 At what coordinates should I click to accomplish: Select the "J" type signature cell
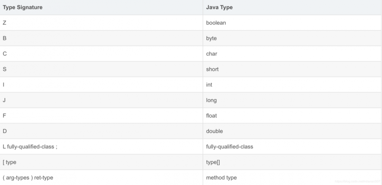click(x=4, y=100)
